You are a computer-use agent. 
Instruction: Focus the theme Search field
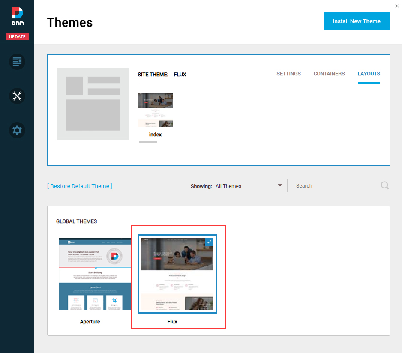(x=337, y=186)
